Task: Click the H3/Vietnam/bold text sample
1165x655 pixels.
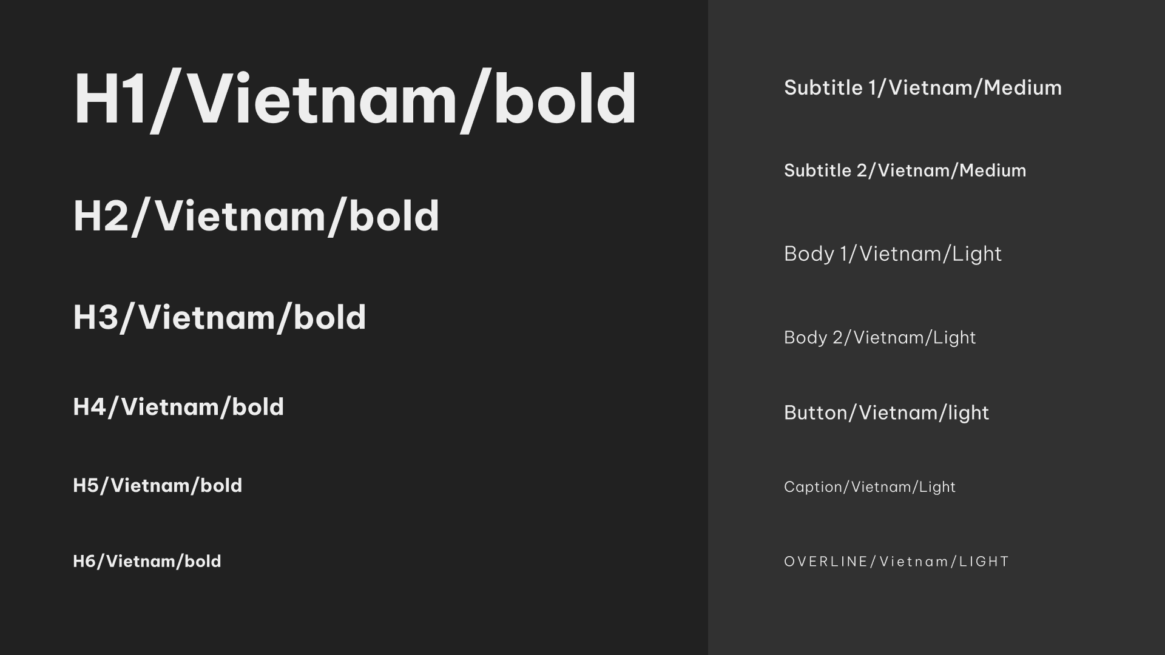Action: pos(220,318)
